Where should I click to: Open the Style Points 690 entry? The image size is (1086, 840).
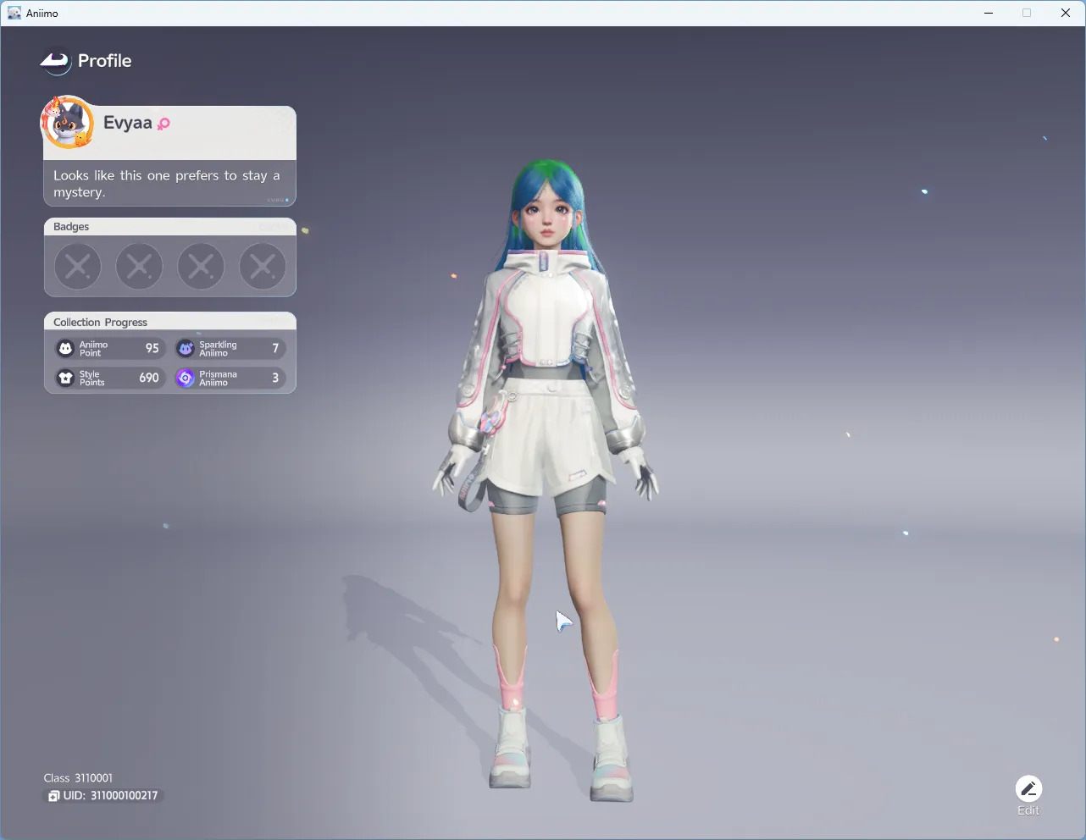pos(110,378)
